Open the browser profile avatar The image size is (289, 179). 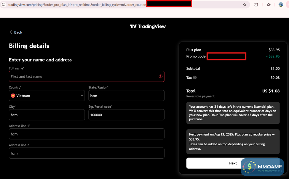pos(281,5)
